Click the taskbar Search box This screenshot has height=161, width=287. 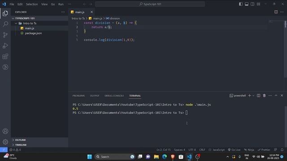[x=115, y=157]
